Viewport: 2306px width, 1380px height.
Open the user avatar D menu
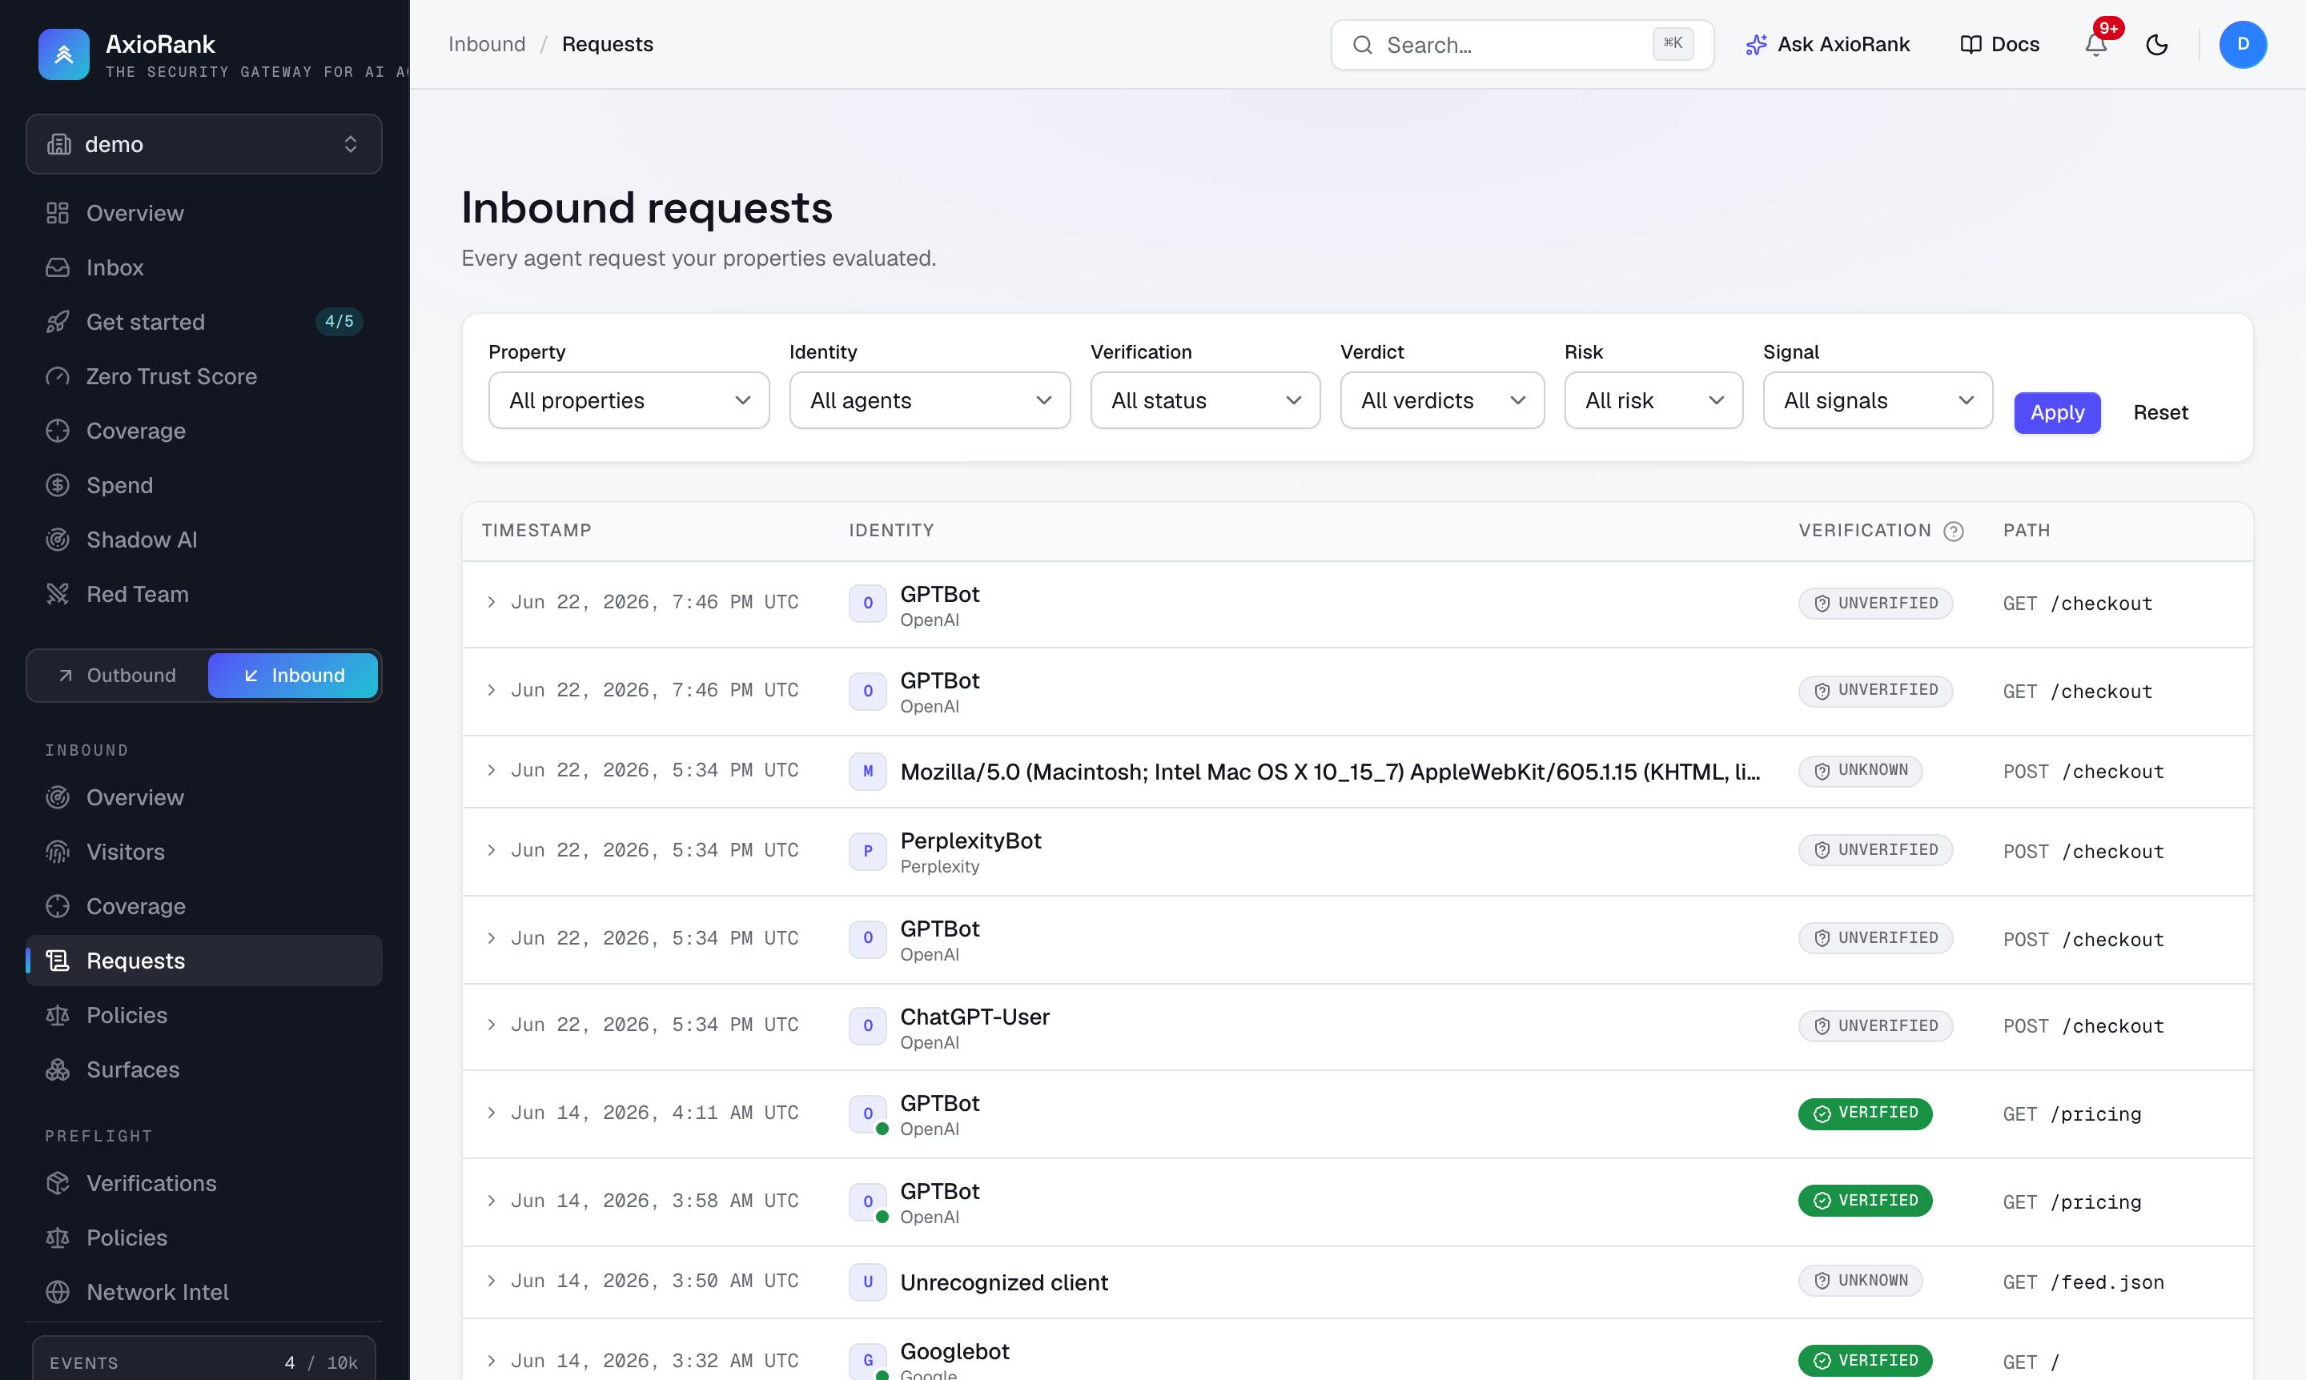[2243, 45]
